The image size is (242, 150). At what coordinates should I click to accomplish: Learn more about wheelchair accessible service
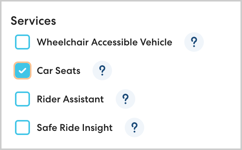click(x=194, y=42)
